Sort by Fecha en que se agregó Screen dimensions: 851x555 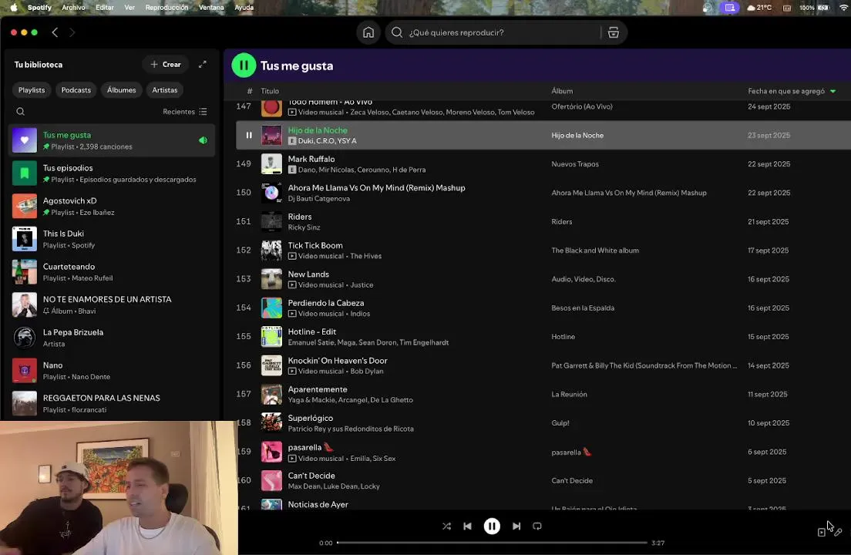(792, 91)
